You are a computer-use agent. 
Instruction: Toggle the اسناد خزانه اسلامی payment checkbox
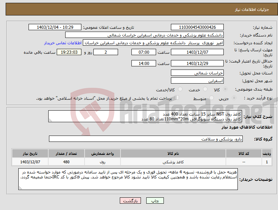[x=177, y=97]
